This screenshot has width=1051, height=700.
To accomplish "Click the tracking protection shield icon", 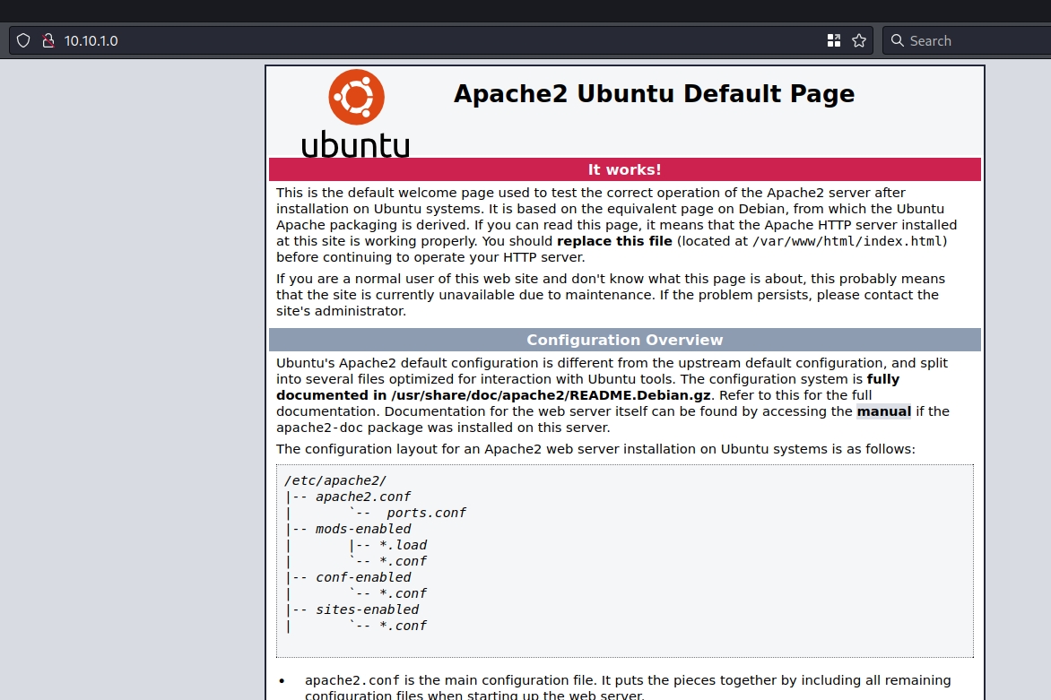I will (23, 40).
